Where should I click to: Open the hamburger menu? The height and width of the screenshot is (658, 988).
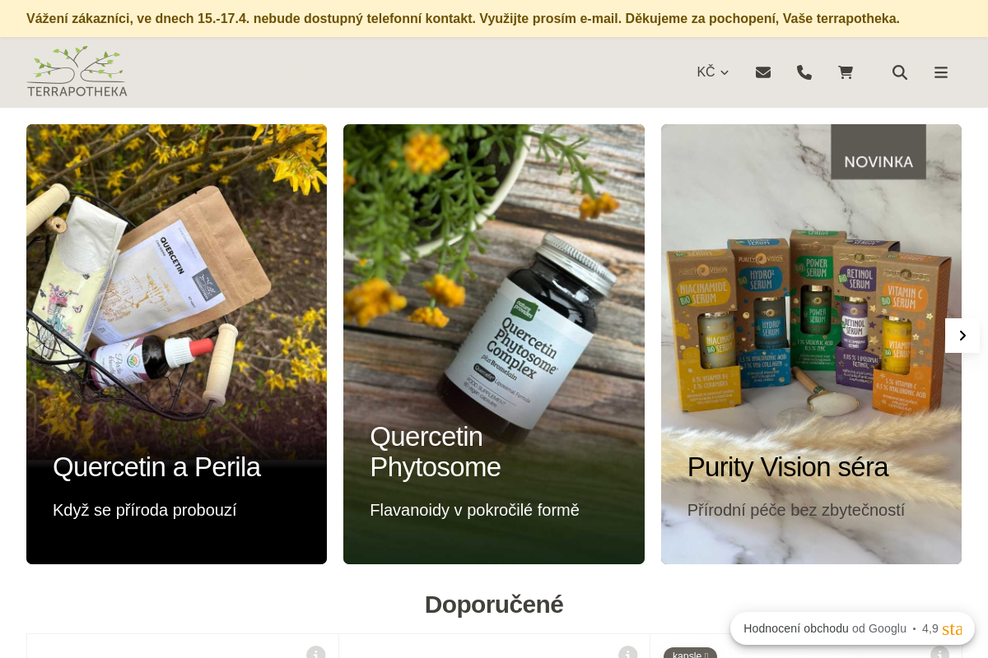(x=941, y=72)
